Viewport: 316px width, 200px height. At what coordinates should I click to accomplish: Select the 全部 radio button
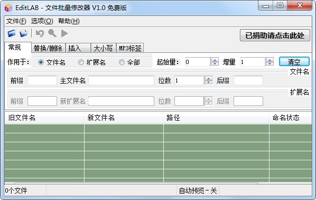[x=122, y=62]
